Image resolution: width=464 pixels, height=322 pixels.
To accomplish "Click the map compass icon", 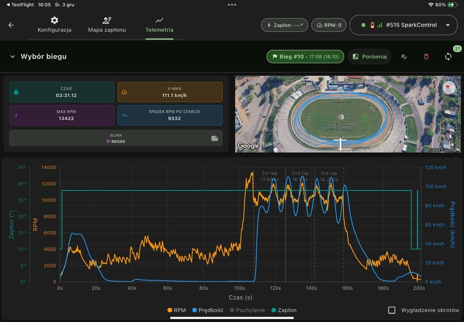I will (448, 87).
